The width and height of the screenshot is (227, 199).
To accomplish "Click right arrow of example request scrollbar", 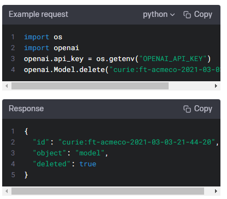I will coord(216,86).
